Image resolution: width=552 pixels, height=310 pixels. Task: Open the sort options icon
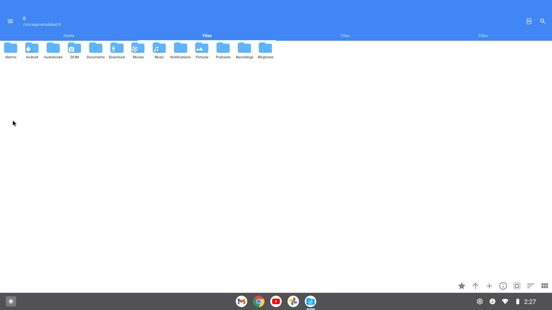pos(530,286)
